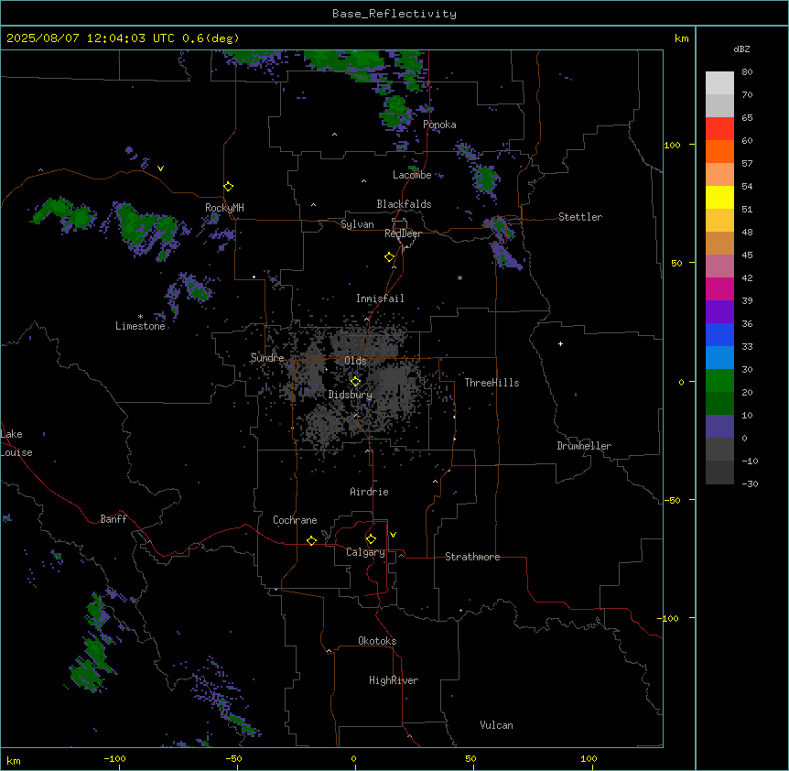Click the green storm cell west of Ponoka
Image resolution: width=789 pixels, height=771 pixels.
[x=396, y=111]
